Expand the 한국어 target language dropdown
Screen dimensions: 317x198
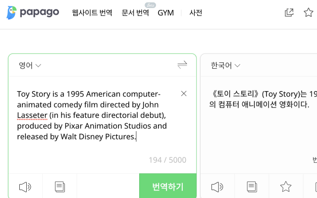225,65
